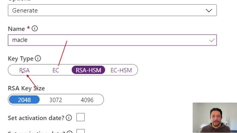
Task: Click the Set expiration date info icon
Action: 69,132
